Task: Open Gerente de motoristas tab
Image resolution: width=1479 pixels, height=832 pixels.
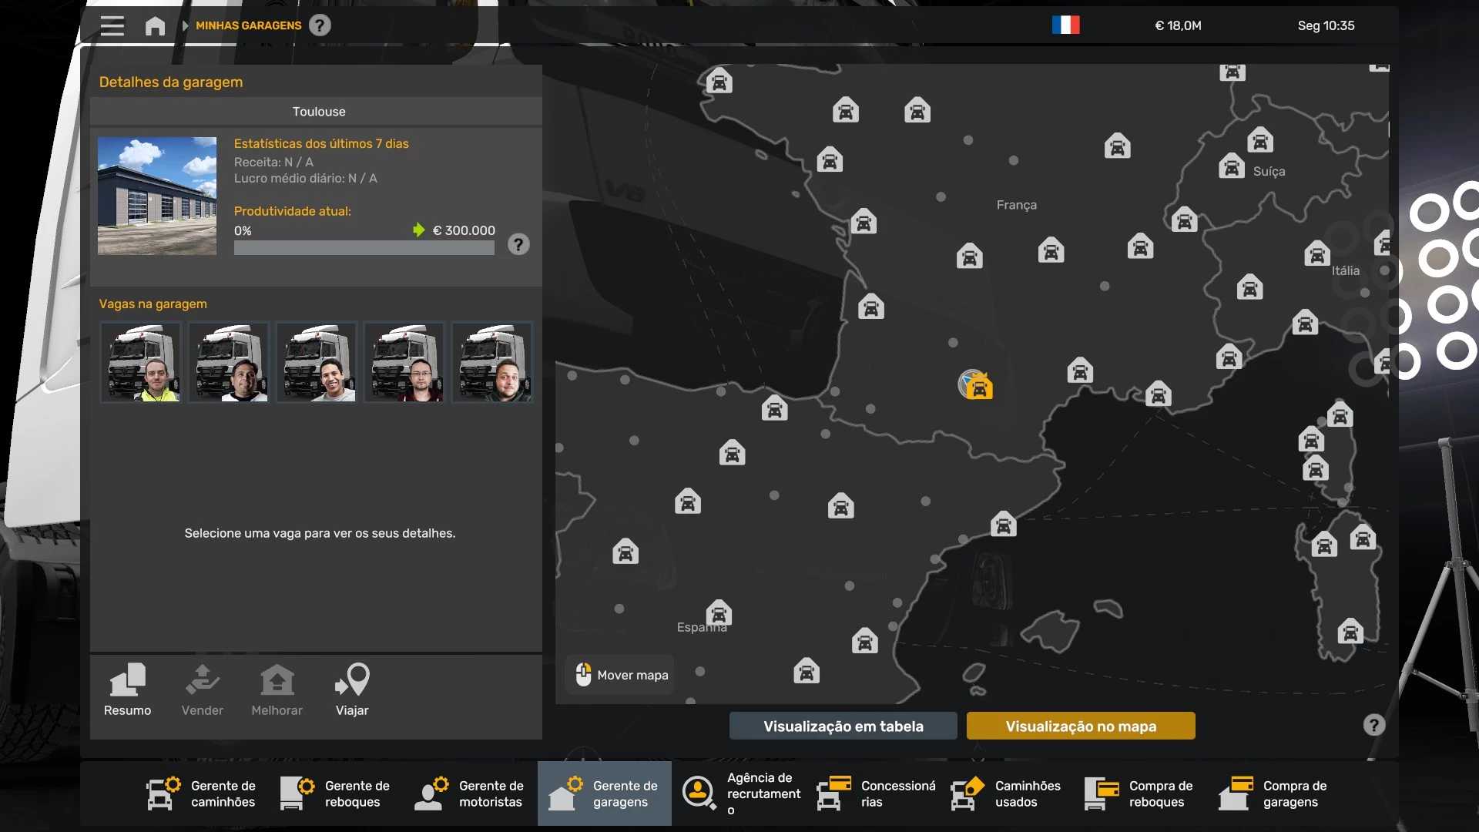Action: [470, 793]
